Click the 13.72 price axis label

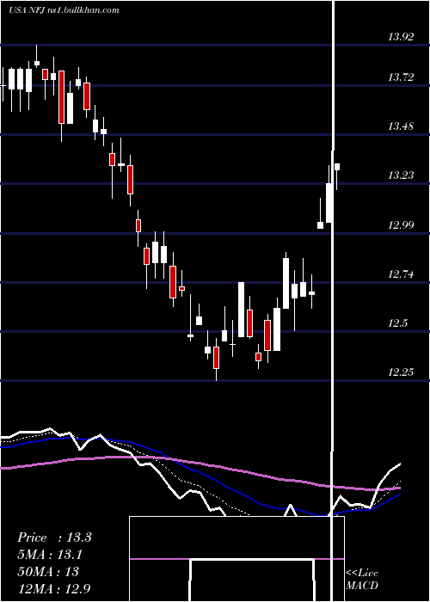[x=401, y=77]
